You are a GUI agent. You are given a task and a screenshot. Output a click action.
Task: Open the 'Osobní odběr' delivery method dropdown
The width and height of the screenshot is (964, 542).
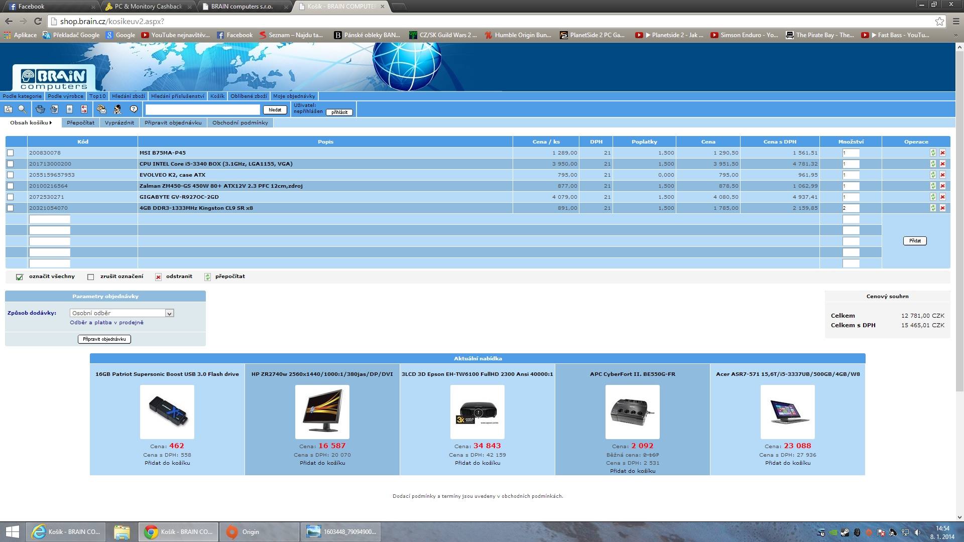[122, 313]
